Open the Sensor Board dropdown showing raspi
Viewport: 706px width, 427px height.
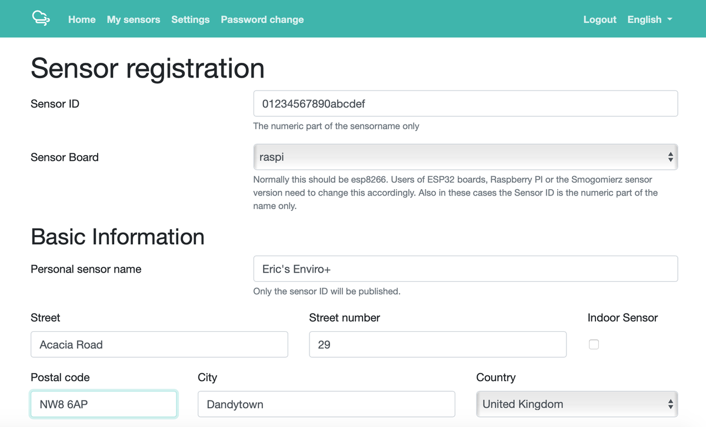pyautogui.click(x=465, y=157)
